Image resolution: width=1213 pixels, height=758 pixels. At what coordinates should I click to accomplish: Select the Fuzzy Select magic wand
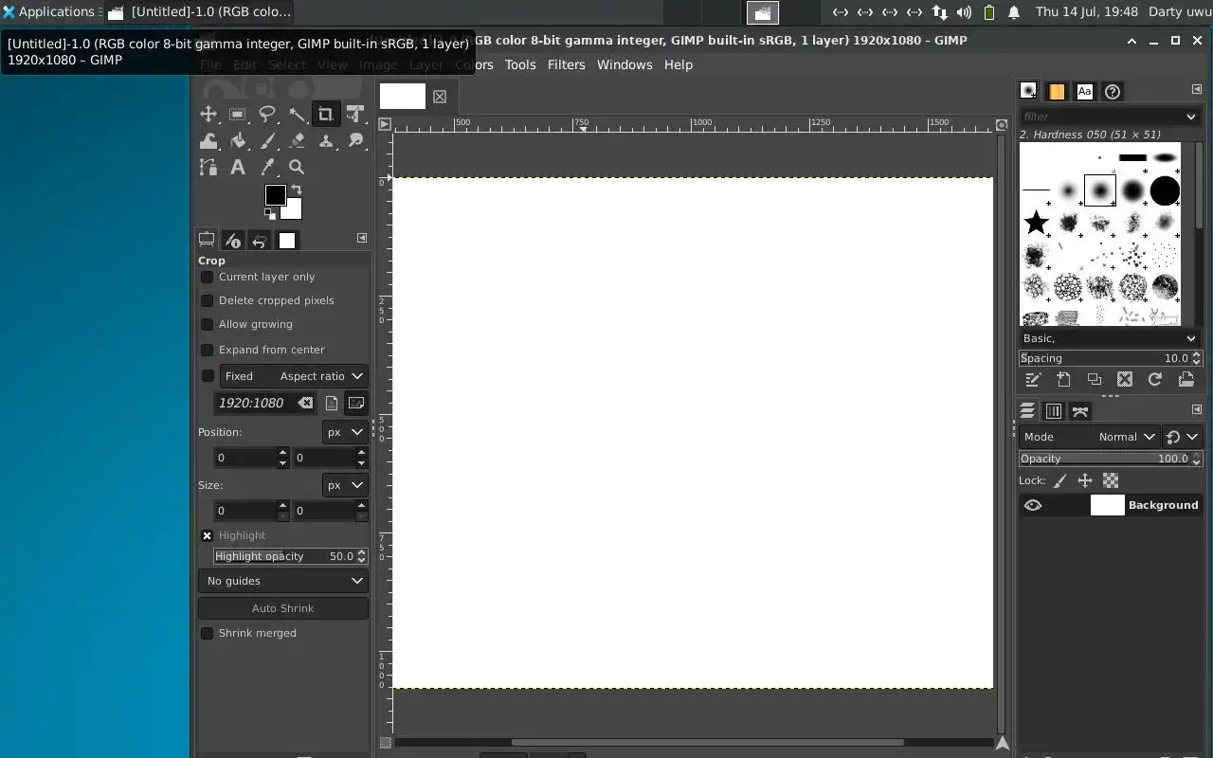297,115
